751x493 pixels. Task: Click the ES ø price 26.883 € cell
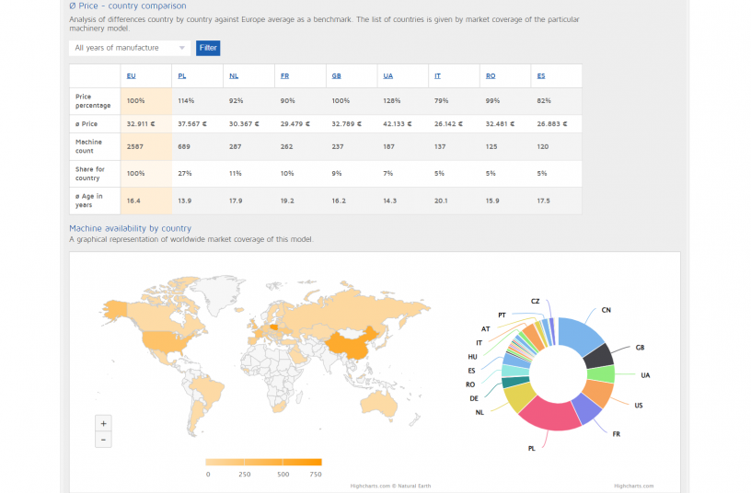tap(557, 124)
